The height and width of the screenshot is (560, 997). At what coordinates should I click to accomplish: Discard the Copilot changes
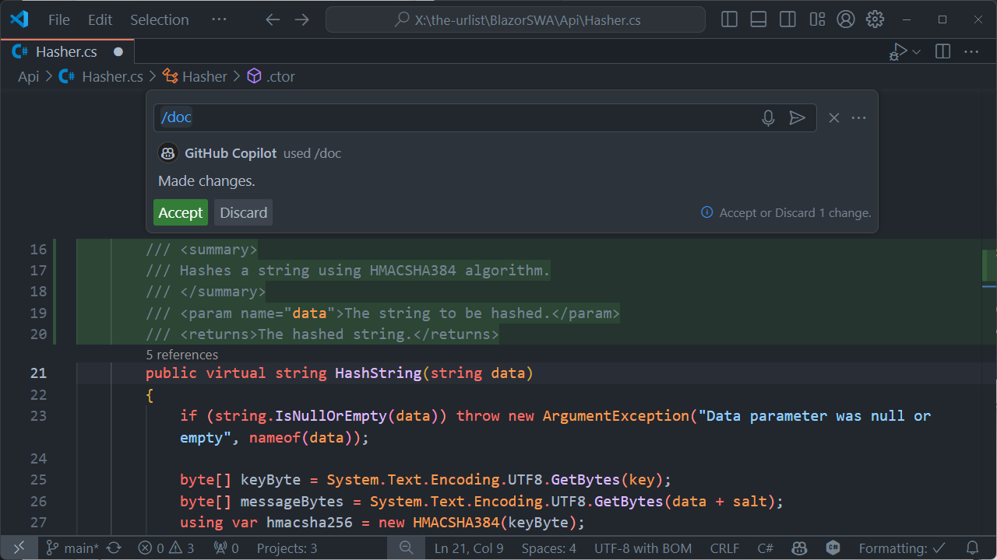pos(243,212)
